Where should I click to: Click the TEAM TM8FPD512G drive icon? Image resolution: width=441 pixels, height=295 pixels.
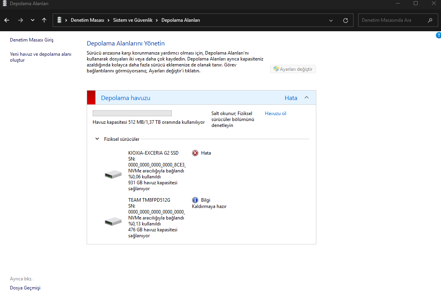pyautogui.click(x=113, y=221)
